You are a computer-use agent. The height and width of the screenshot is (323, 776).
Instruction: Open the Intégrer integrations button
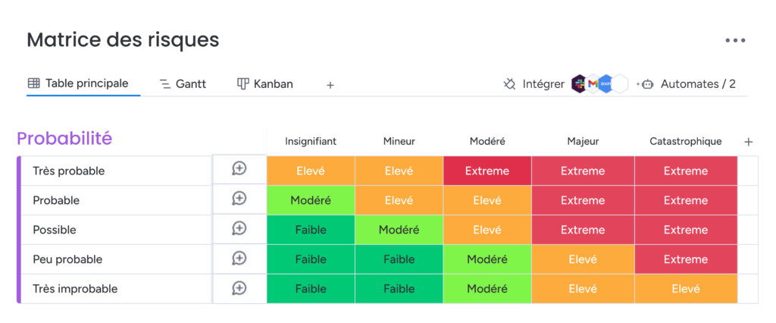(533, 84)
